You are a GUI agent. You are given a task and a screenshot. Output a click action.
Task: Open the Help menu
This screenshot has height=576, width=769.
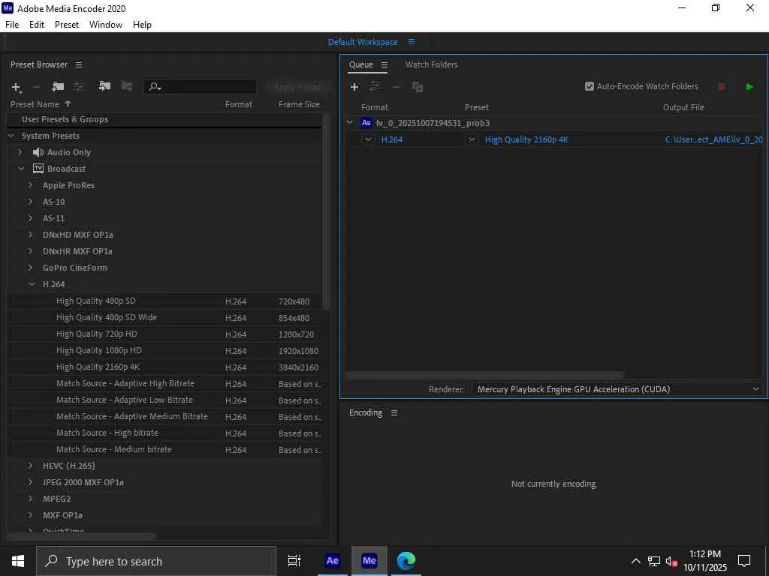142,25
